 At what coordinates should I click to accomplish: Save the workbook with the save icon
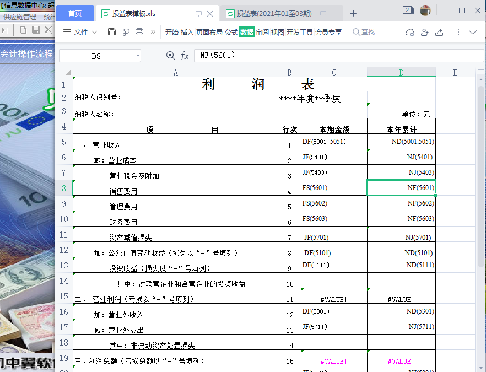[112, 31]
